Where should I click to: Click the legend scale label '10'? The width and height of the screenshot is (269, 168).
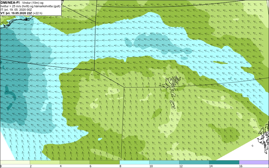coord(151,166)
